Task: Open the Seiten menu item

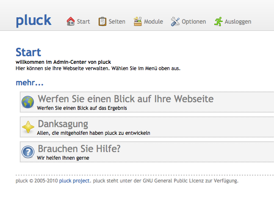Action: coord(117,22)
